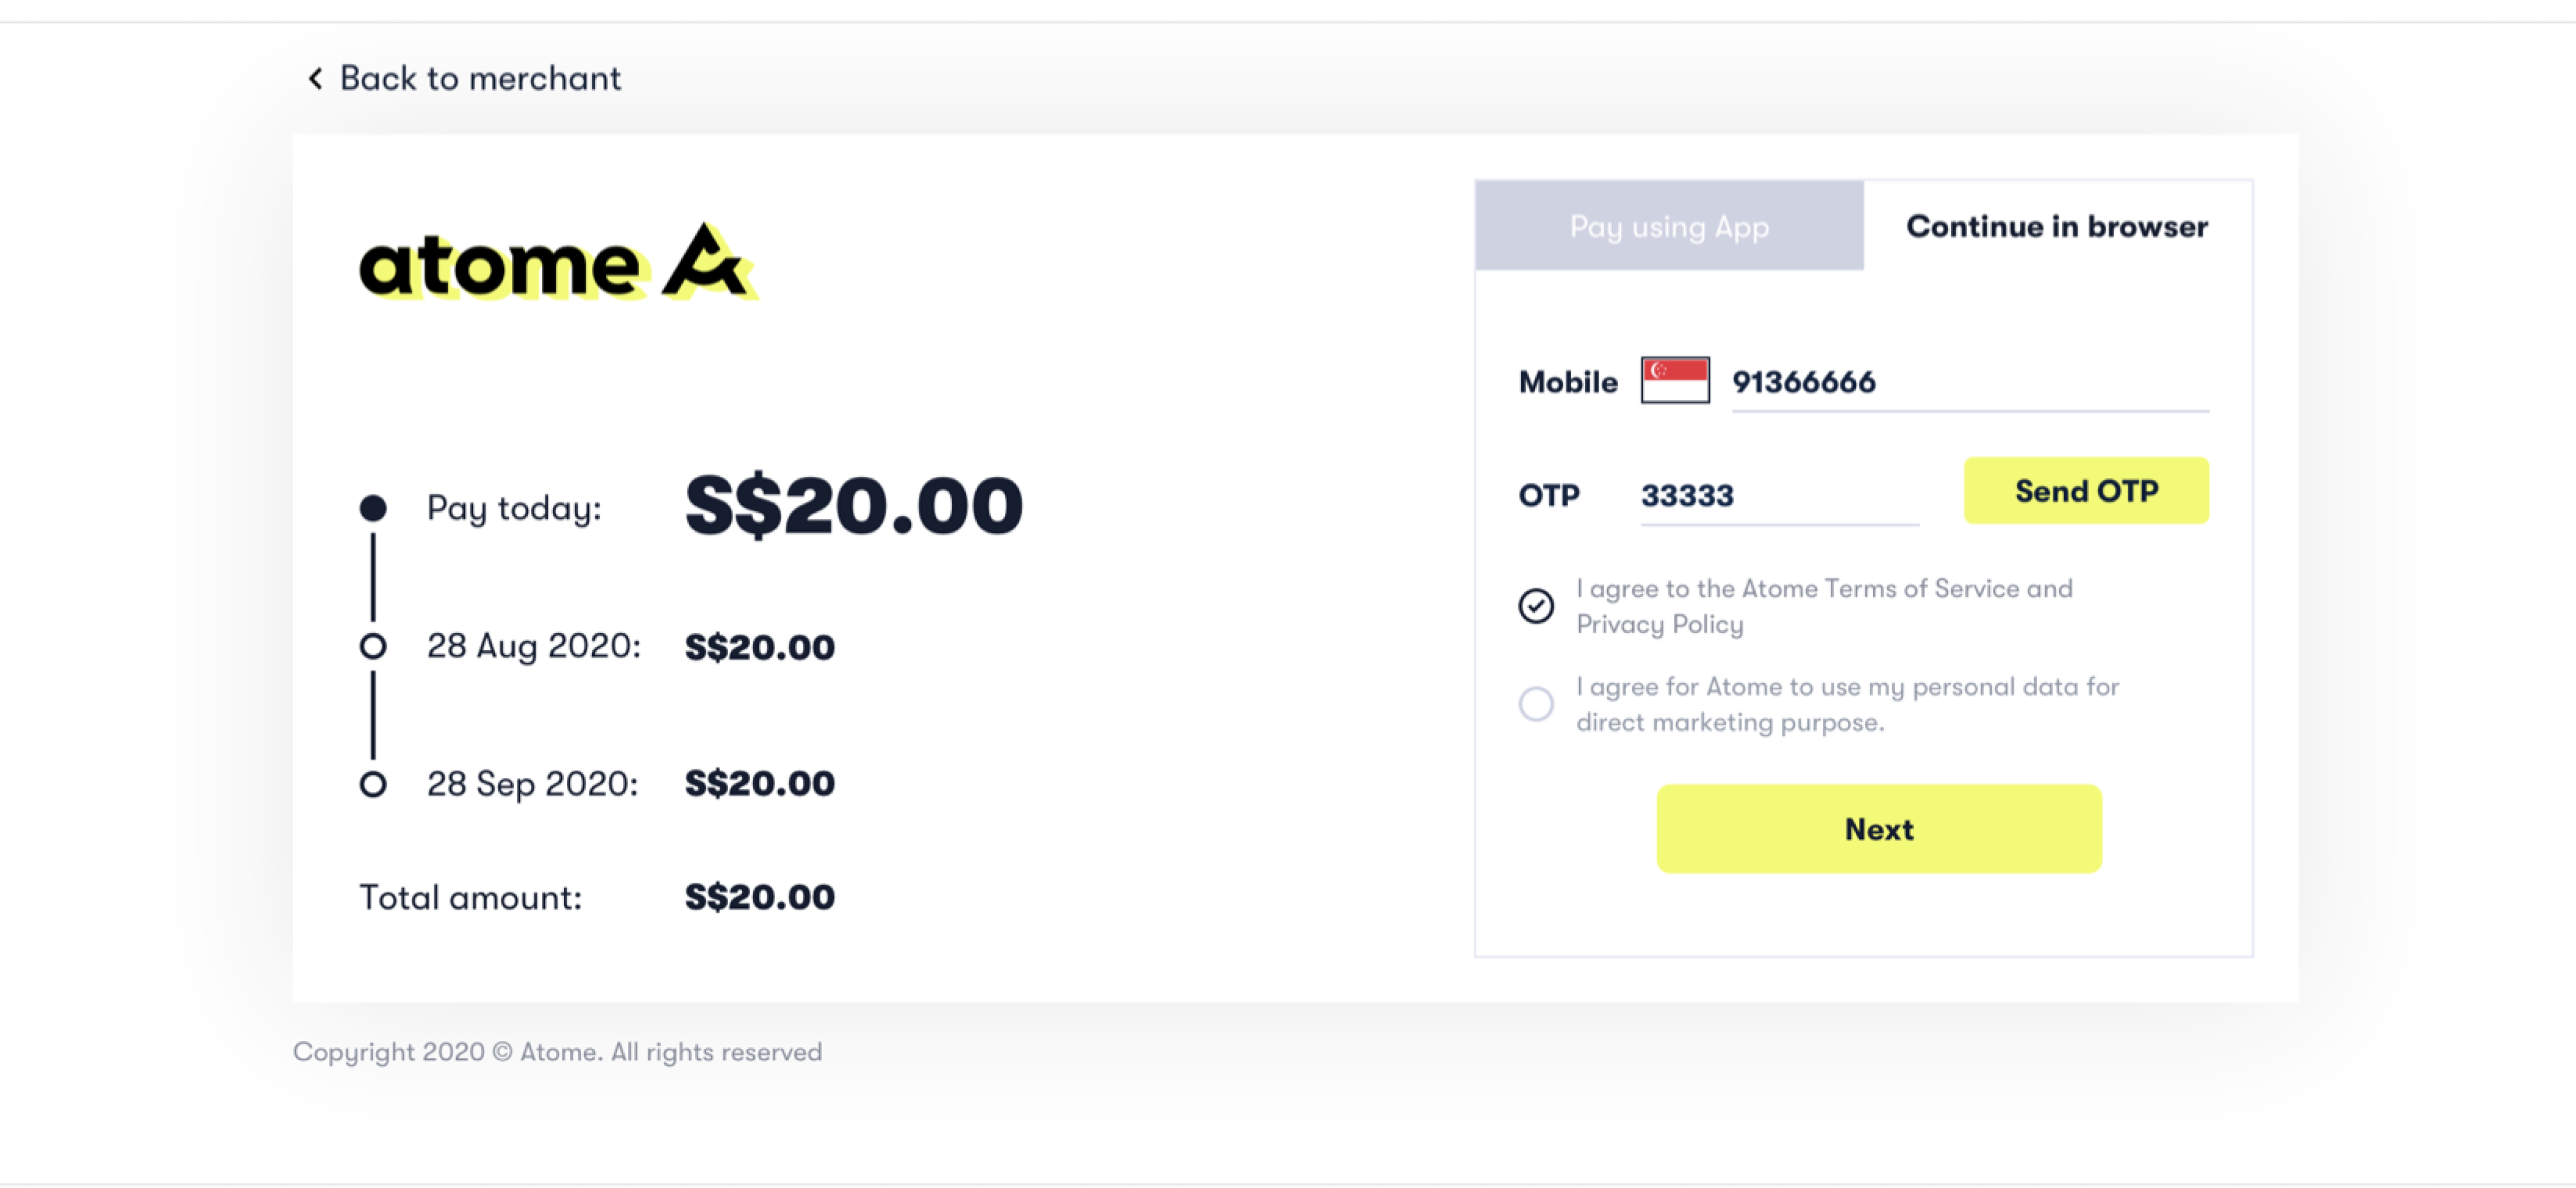Click into the OTP input field
This screenshot has width=2576, height=1188.
pyautogui.click(x=1778, y=496)
